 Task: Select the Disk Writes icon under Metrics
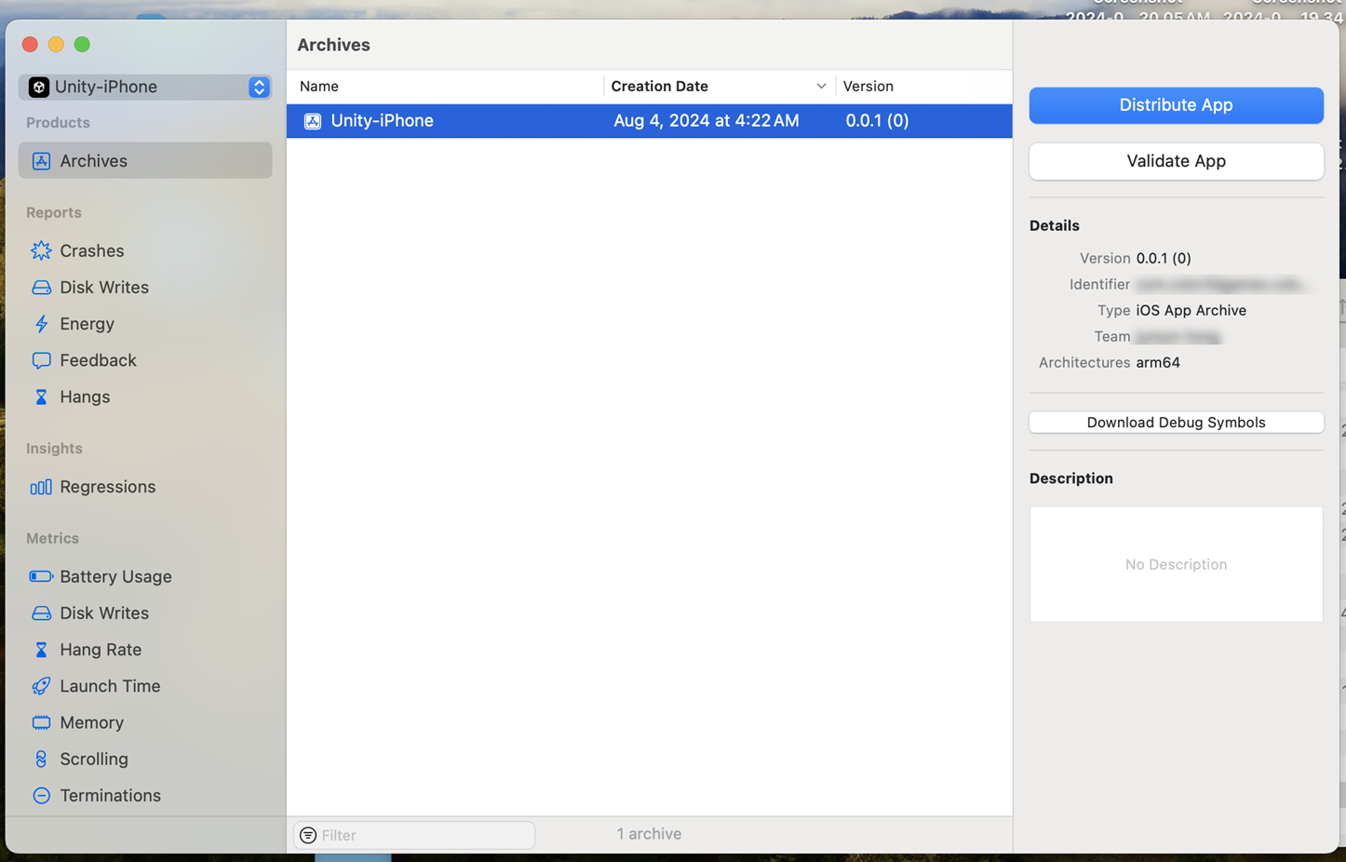coord(41,613)
